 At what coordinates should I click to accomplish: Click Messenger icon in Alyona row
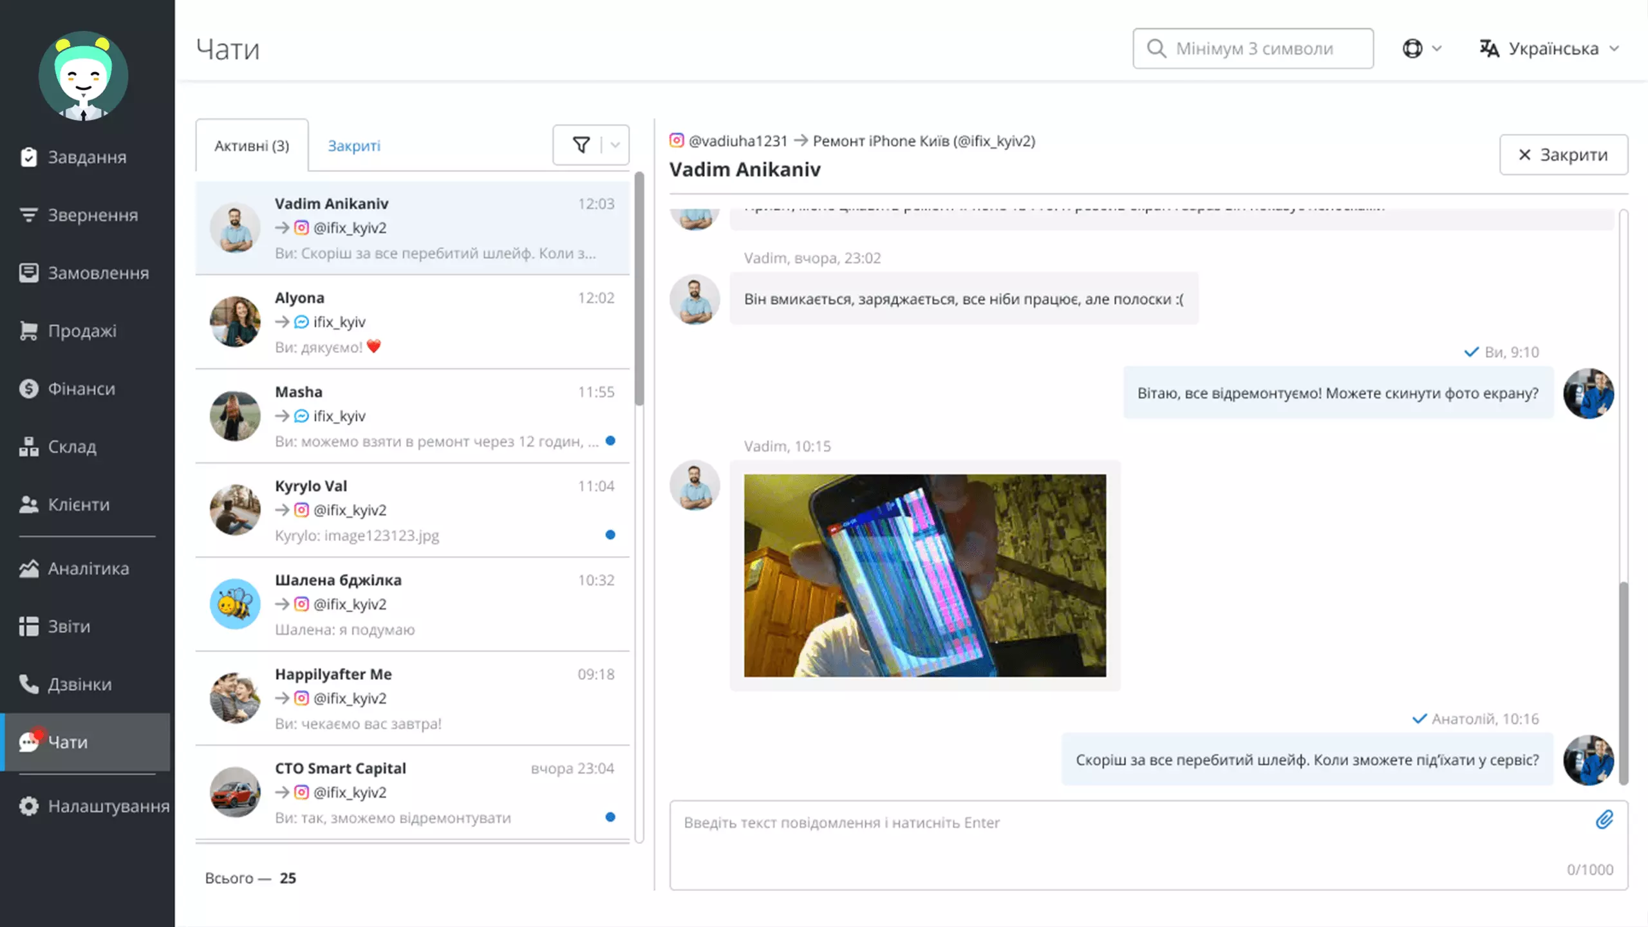coord(301,322)
